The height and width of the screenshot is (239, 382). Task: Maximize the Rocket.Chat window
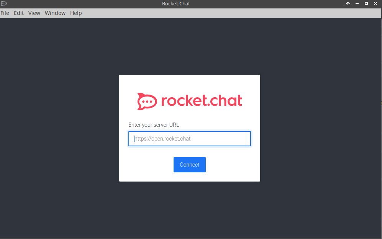(x=366, y=3)
